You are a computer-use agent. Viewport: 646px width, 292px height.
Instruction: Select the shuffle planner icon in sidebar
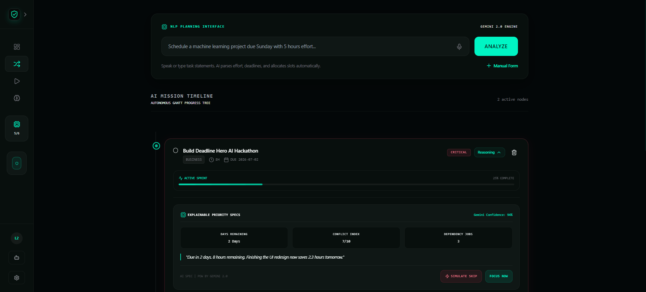(x=17, y=64)
